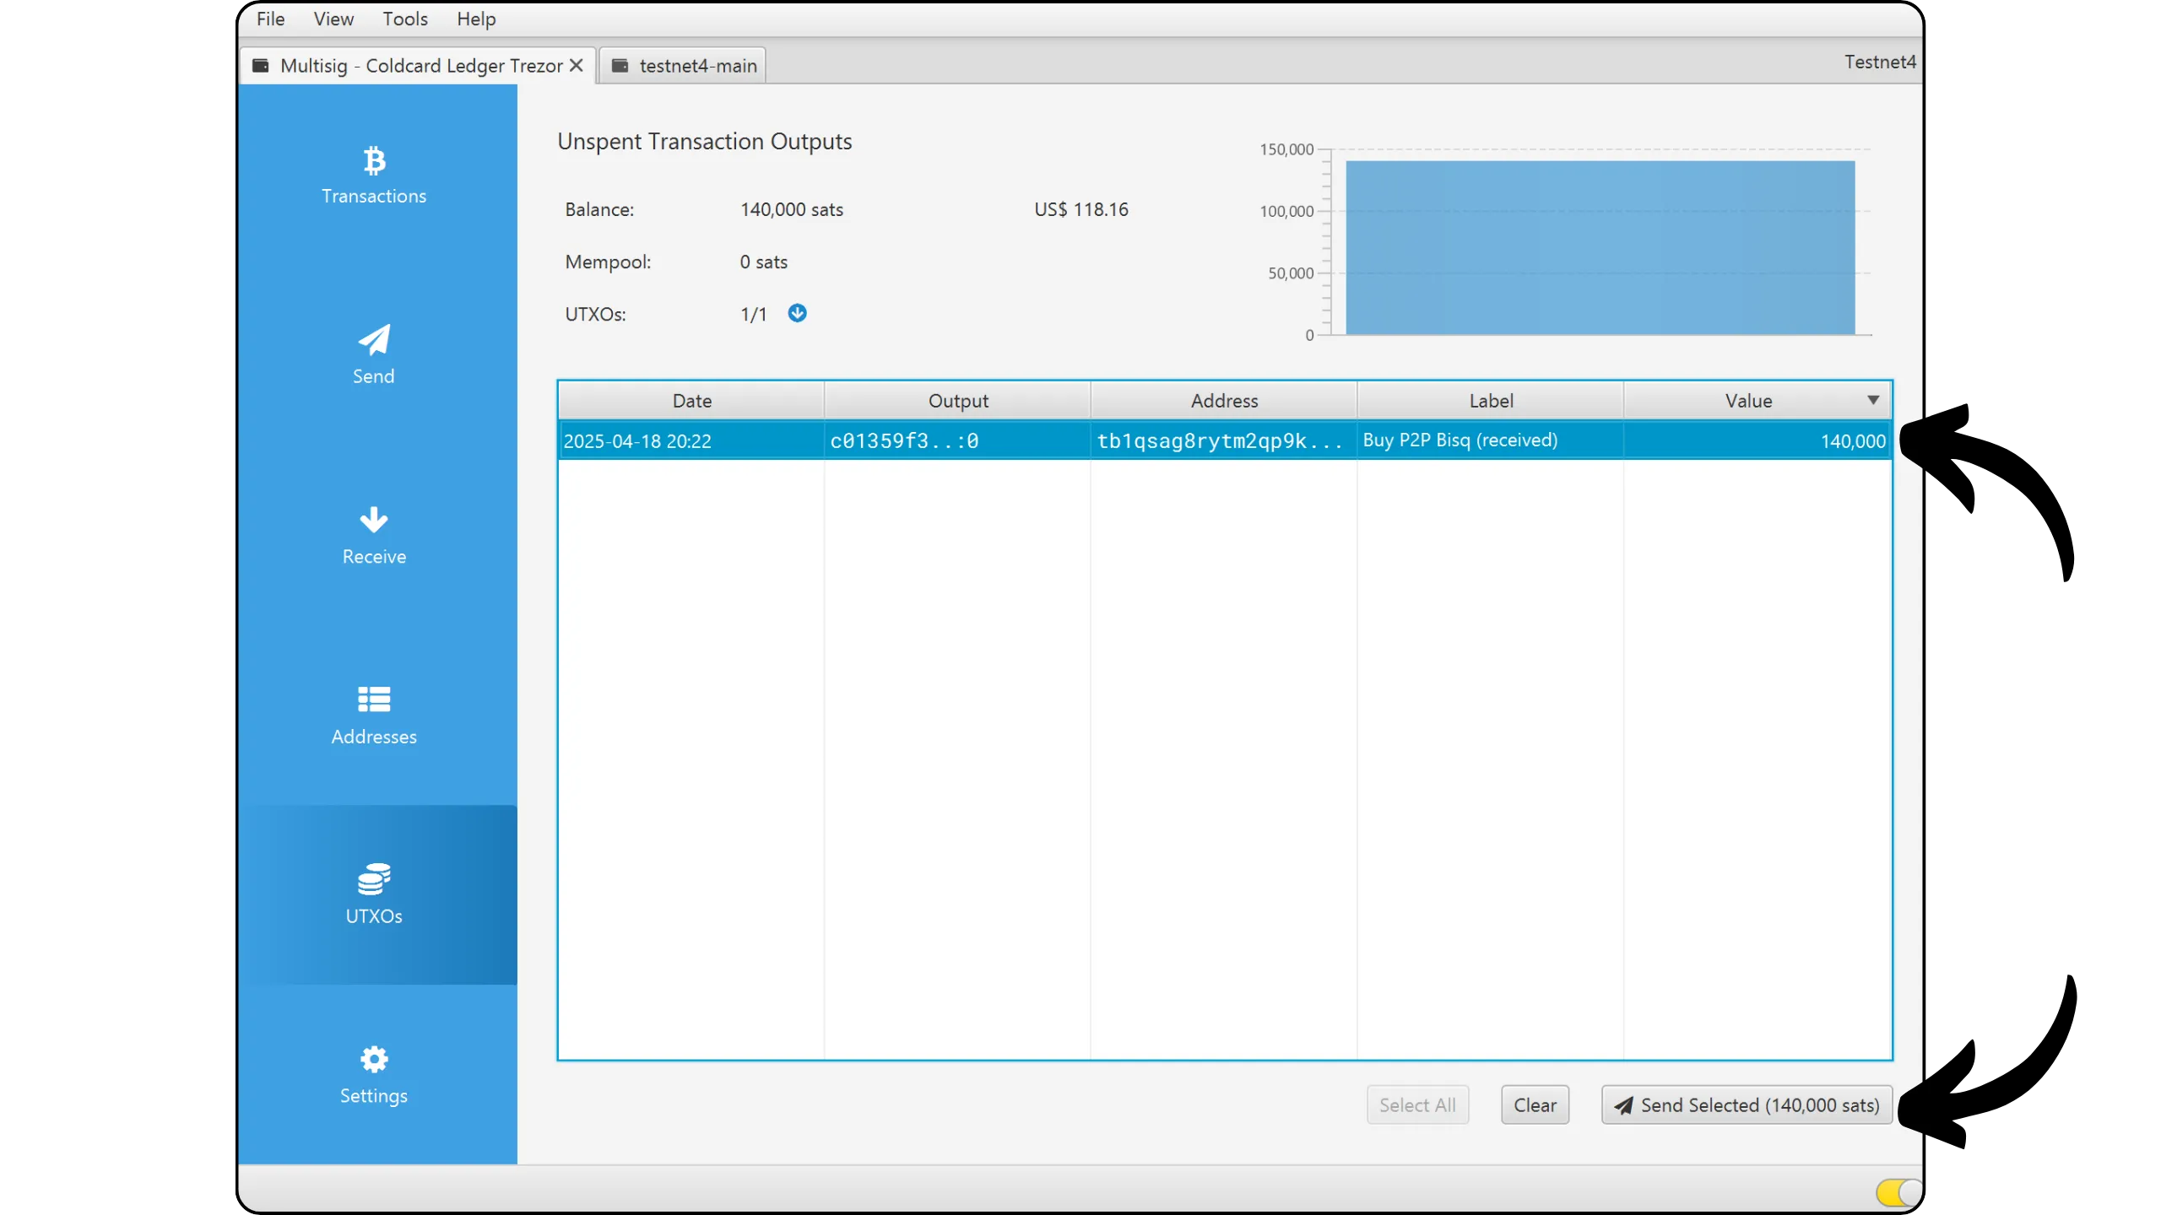This screenshot has height=1215, width=2161.
Task: Close the Multisig Coldcard Ledger Trezor tab
Action: (x=577, y=65)
